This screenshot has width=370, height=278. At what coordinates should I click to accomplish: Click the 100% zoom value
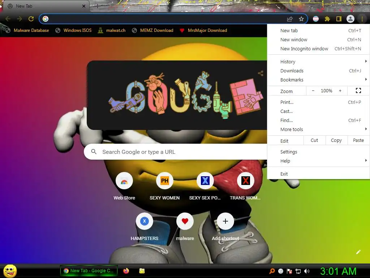(326, 90)
